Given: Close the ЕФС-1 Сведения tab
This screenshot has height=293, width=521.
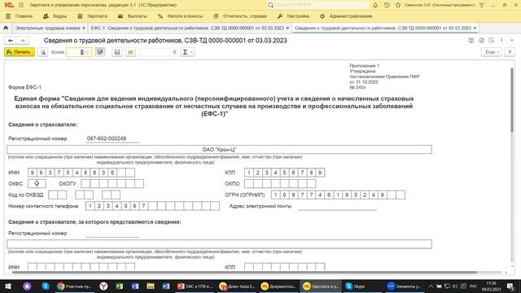Looking at the screenshot, I should (287, 28).
